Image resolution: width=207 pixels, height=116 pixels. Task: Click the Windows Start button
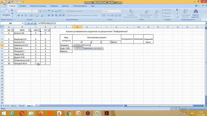point(4,113)
